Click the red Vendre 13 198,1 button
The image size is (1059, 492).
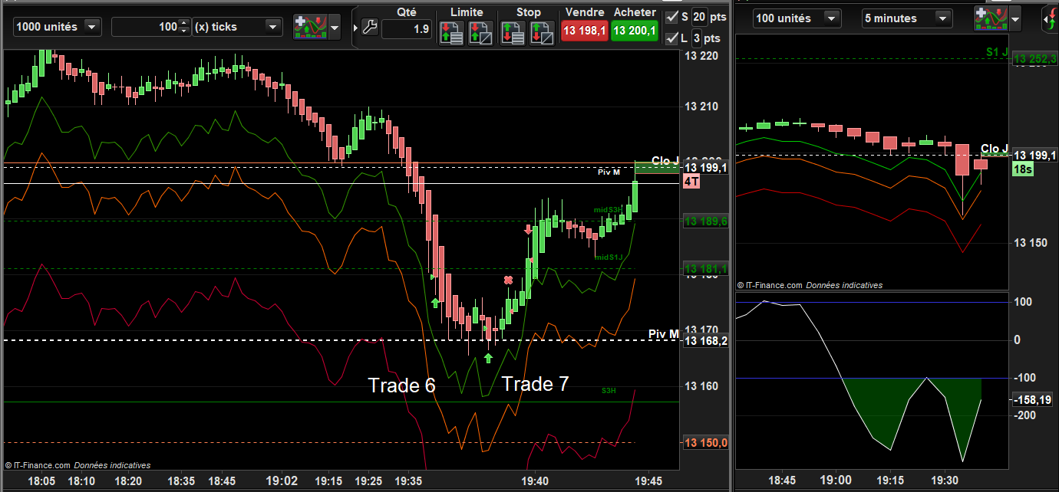[x=584, y=31]
